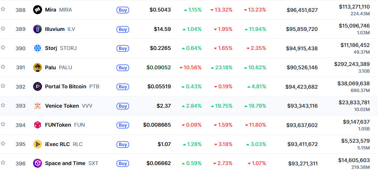Open the Portal To Bitcoin coin page
Image resolution: width=378 pixels, height=171 pixels.
(65, 86)
